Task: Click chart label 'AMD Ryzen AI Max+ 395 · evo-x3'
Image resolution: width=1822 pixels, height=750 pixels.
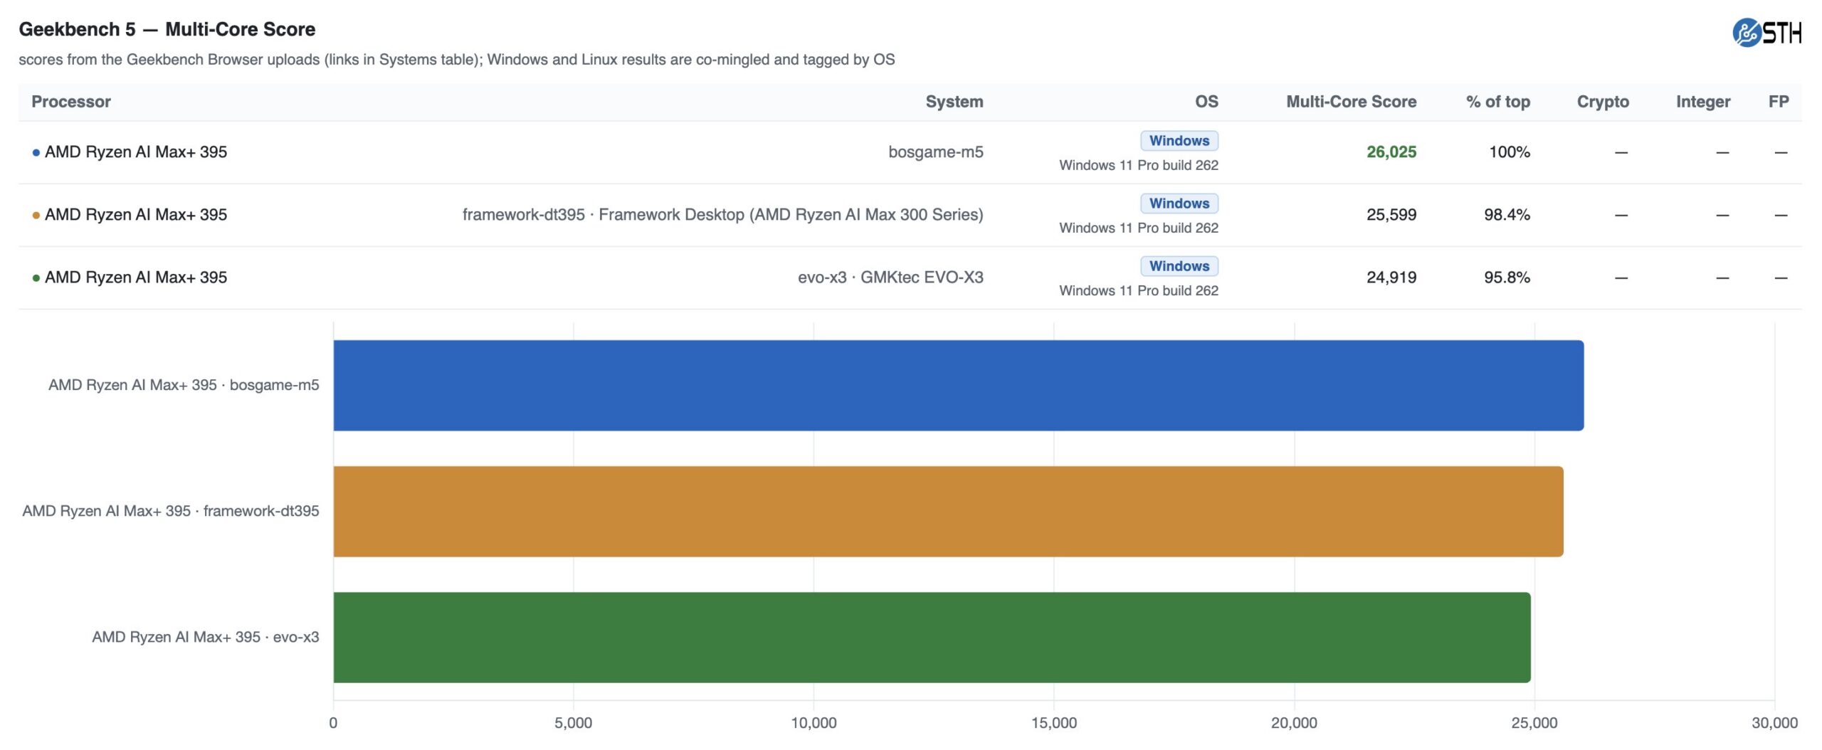Action: coord(206,637)
